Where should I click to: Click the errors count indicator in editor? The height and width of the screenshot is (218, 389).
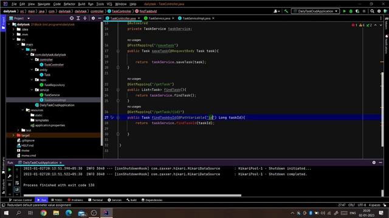tap(354, 25)
